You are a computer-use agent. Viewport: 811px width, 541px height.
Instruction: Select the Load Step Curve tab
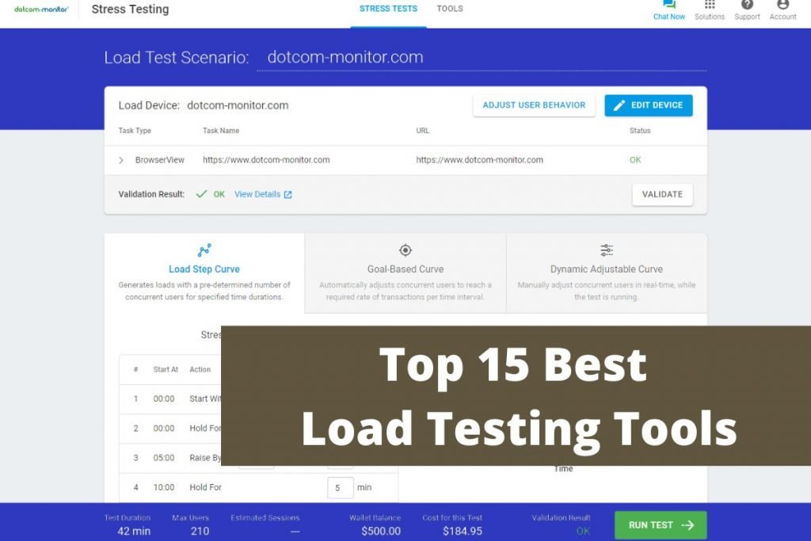204,273
